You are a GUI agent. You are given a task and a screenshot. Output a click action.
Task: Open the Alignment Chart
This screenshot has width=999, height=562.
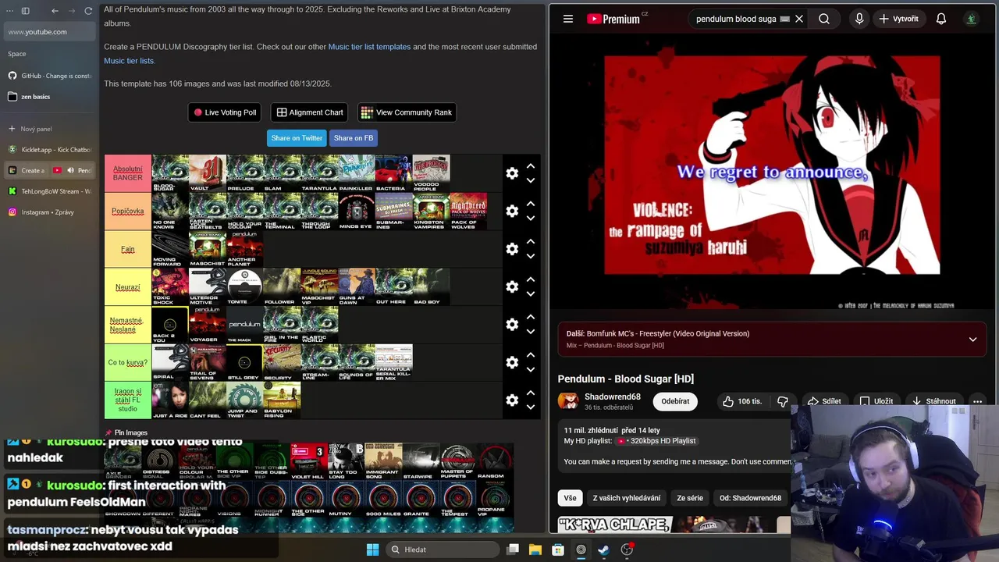pos(309,112)
